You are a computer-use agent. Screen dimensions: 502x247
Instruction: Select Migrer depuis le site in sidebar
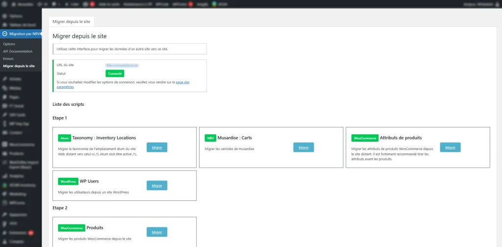click(x=19, y=66)
